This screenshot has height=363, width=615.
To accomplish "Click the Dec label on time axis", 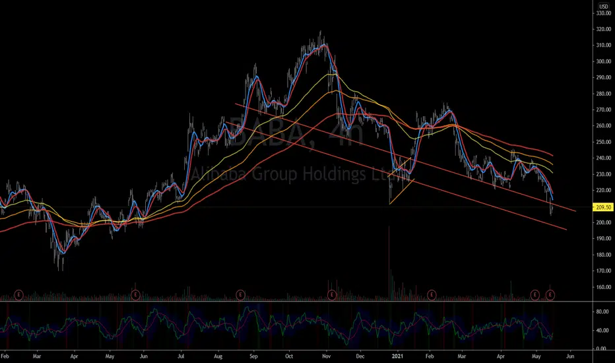I will [x=360, y=356].
